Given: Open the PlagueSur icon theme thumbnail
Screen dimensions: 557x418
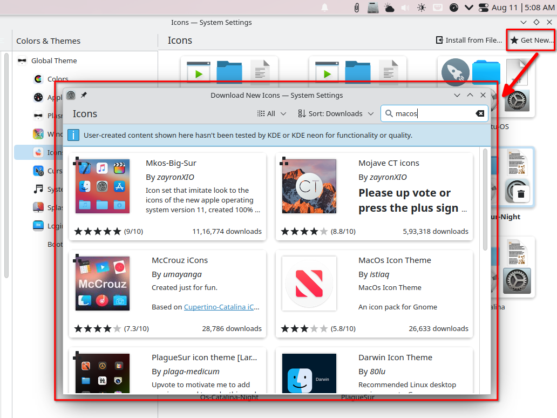Looking at the screenshot, I should (x=103, y=373).
